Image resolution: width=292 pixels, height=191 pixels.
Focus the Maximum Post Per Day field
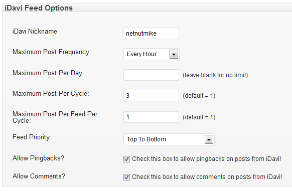[151, 75]
